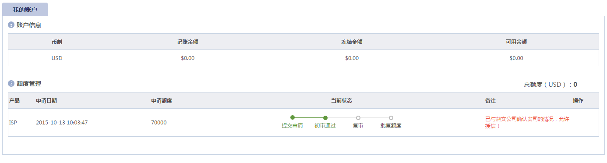Click the 可用余额 column header
Viewport: 607px width, 163px height.
pyautogui.click(x=516, y=42)
